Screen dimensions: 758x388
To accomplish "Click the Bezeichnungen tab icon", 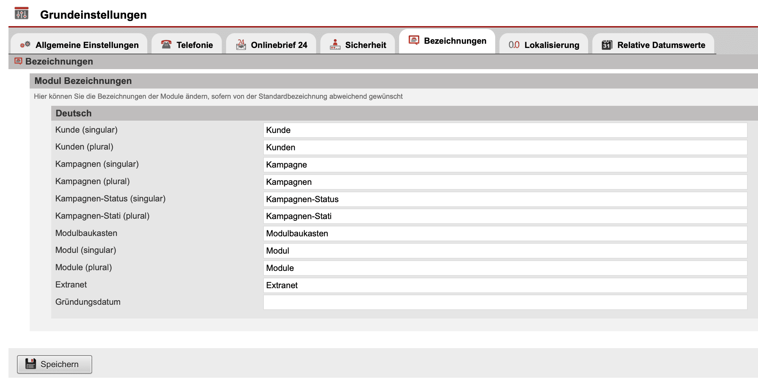I will [x=414, y=40].
